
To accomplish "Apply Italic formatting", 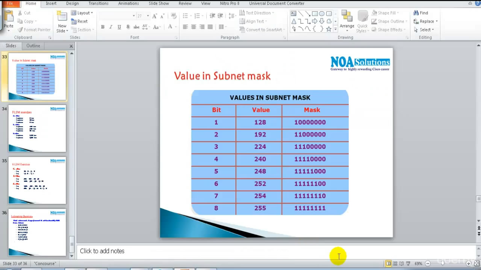I will 111,27.
